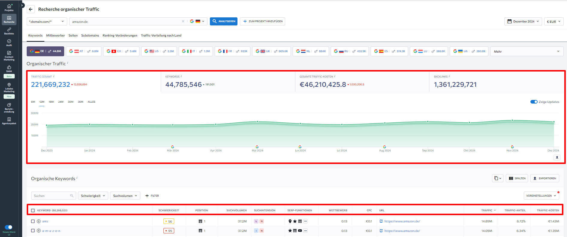
Task: Select the US 2.3M country chip
Action: click(x=159, y=51)
